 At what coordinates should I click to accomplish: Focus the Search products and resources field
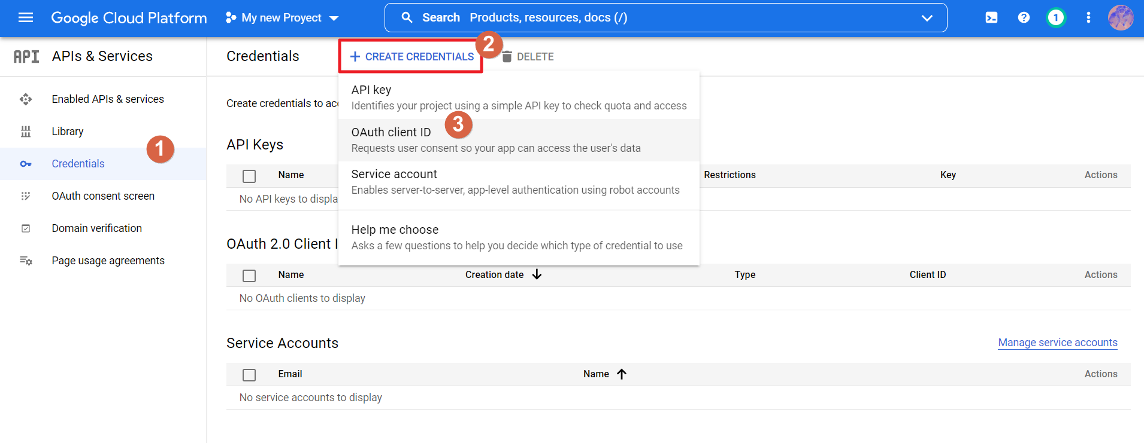click(x=665, y=18)
